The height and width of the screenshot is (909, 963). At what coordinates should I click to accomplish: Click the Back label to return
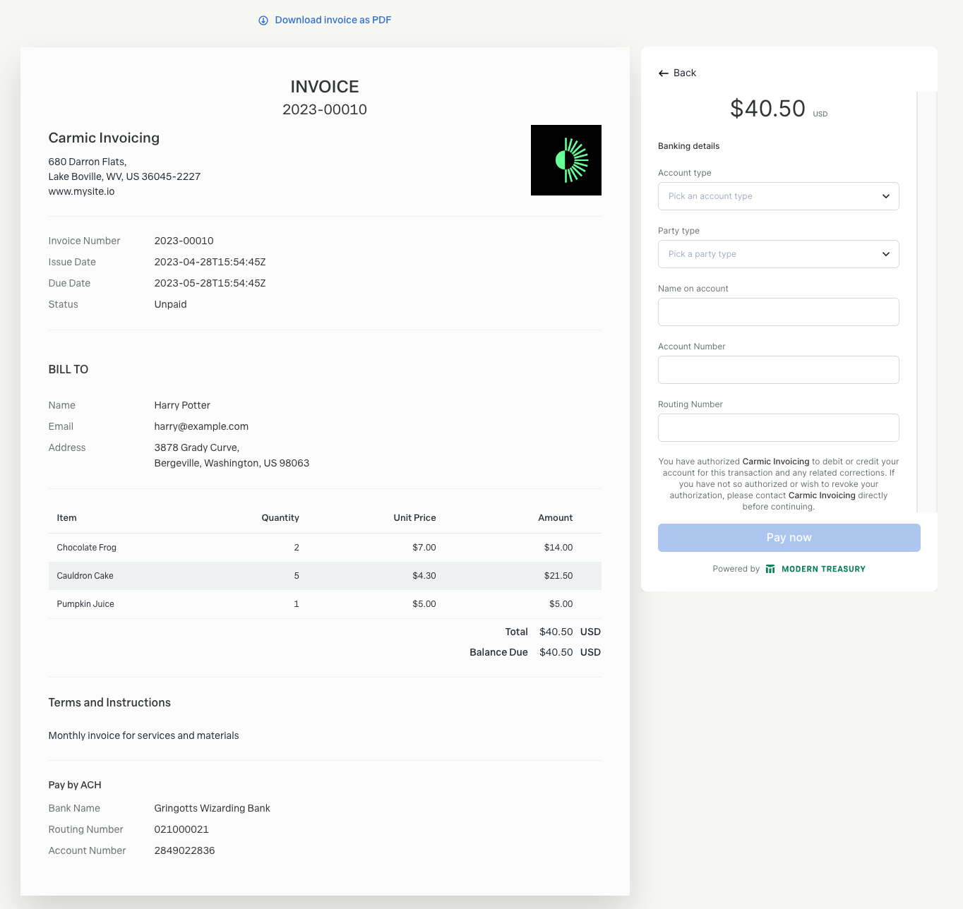click(x=685, y=73)
